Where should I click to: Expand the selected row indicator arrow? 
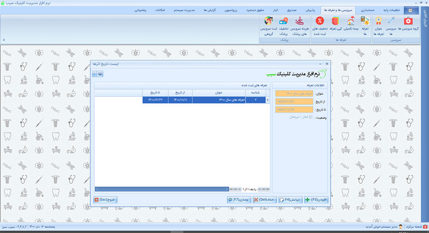coord(268,100)
